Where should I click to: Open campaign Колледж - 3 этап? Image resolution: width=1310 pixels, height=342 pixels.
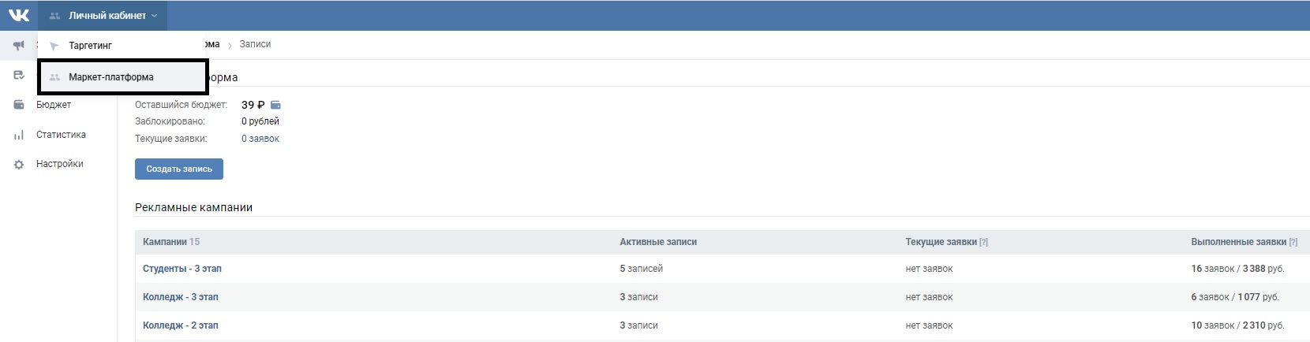[x=181, y=297]
